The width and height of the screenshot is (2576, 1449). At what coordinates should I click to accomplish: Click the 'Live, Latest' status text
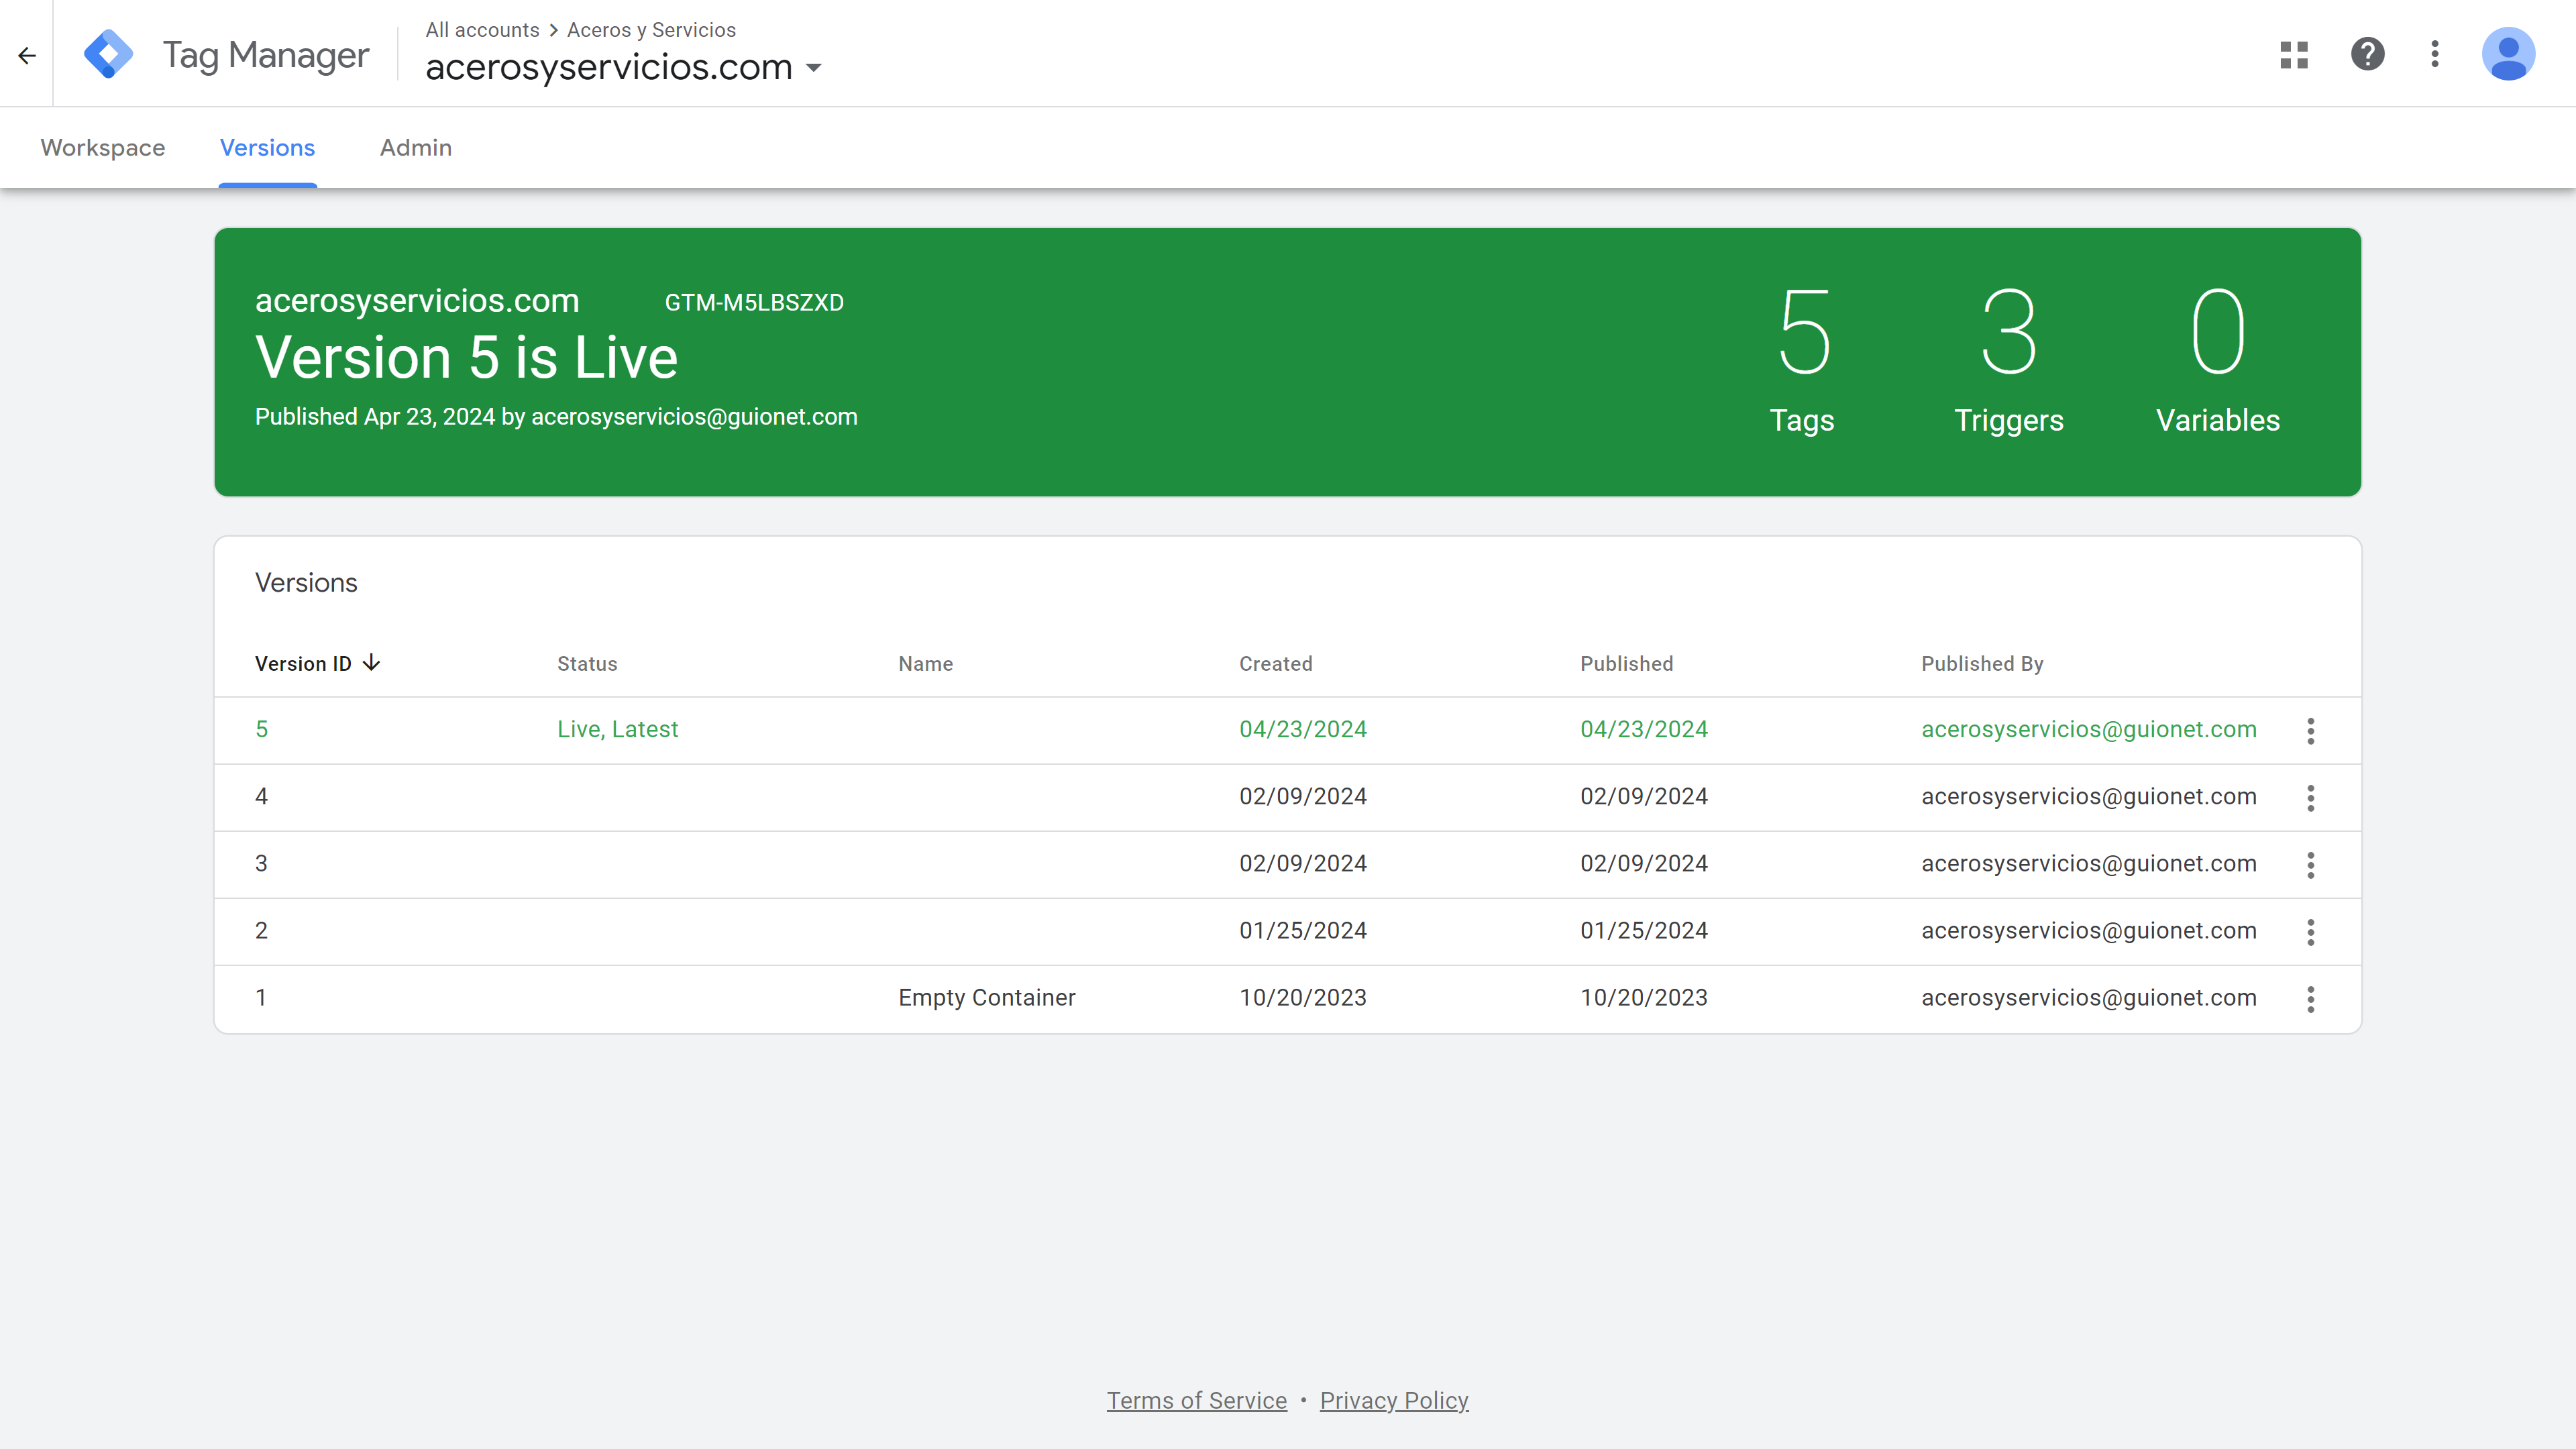(617, 729)
